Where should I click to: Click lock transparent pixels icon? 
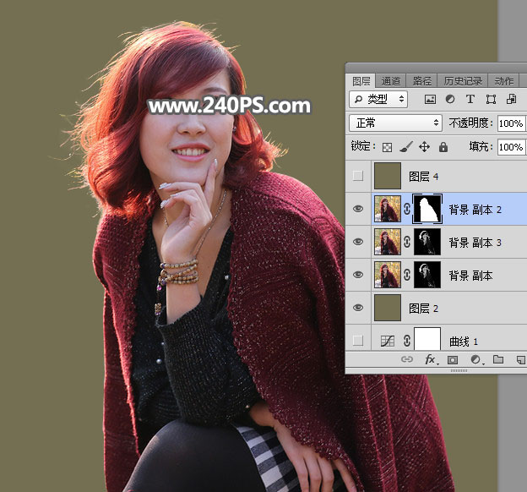[387, 146]
